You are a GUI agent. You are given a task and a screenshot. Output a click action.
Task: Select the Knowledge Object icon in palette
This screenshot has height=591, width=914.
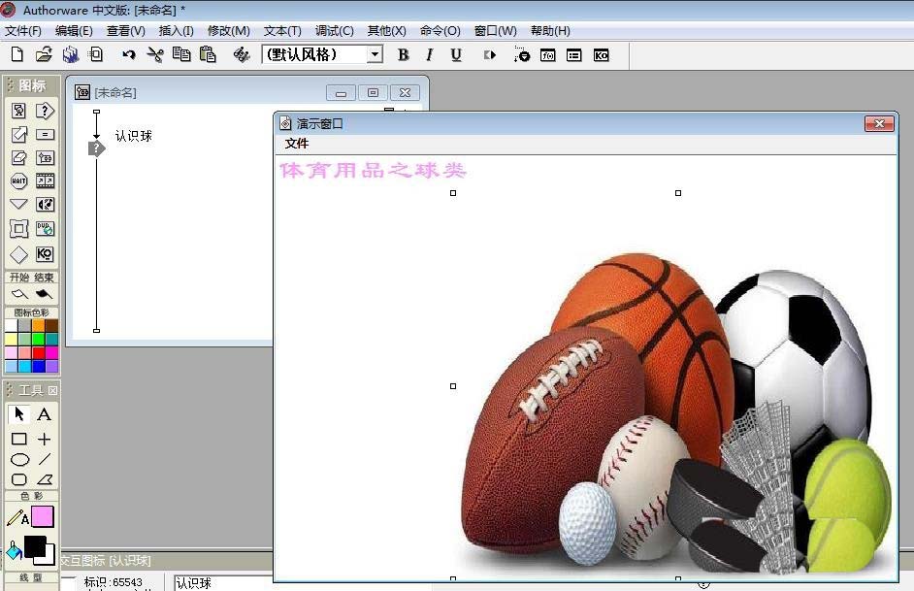45,254
